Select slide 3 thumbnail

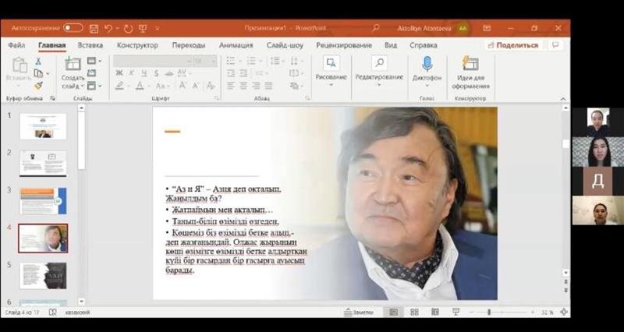[43, 200]
